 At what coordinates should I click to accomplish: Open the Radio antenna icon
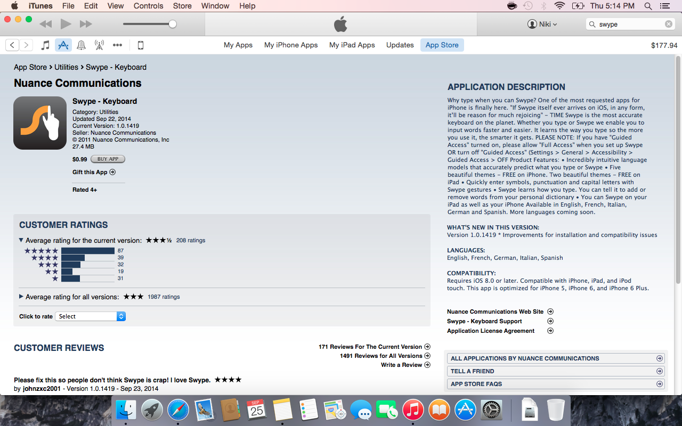[x=99, y=45]
